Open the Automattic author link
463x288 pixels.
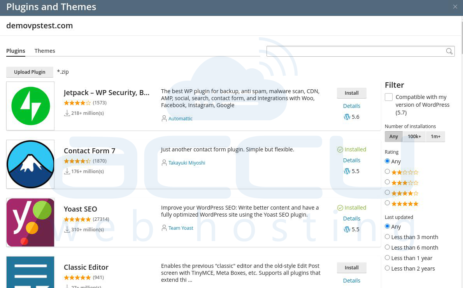(181, 118)
